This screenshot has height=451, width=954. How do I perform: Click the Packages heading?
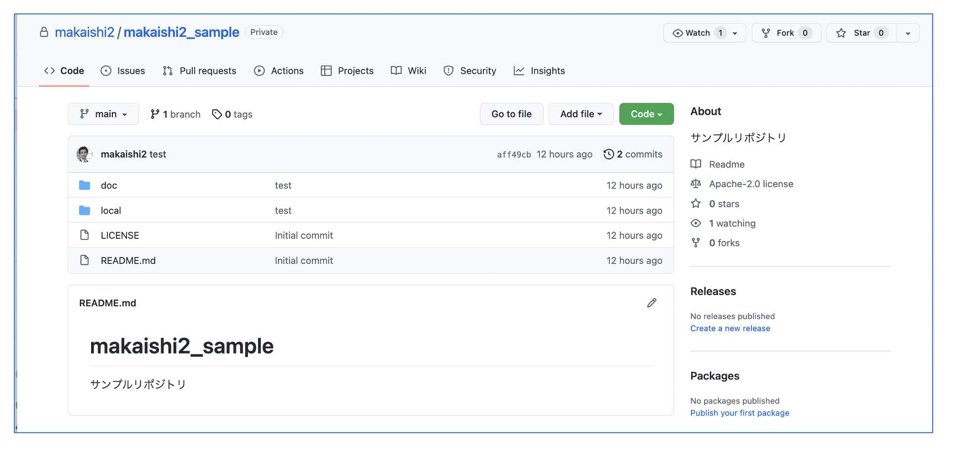(x=715, y=376)
